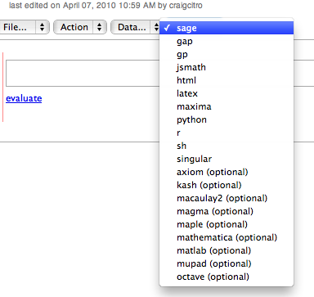Select singular from the menu
The image size is (314, 297).
[x=227, y=159]
